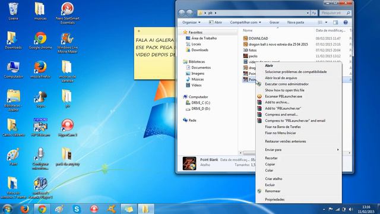Select the DOWNLOAD folder in file list
This screenshot has width=380, height=214.
256,38
